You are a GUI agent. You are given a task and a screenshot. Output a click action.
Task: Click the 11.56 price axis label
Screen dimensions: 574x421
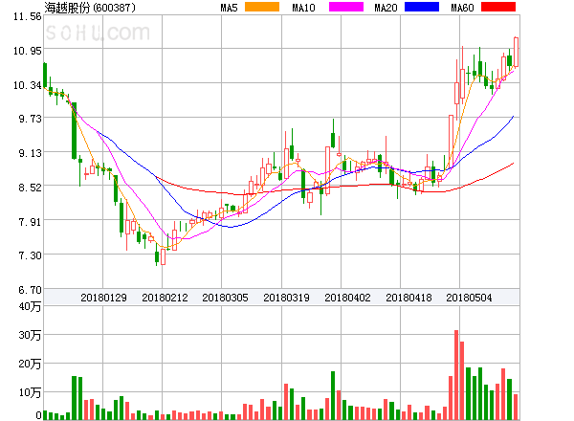28,16
